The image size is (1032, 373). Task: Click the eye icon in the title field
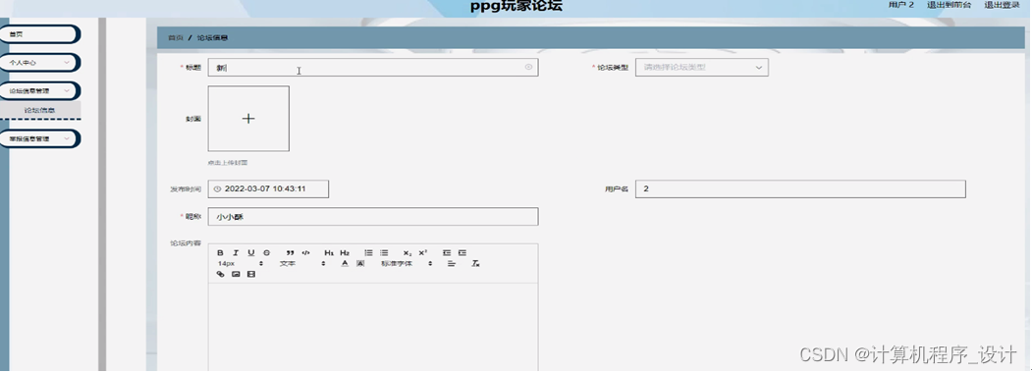528,67
